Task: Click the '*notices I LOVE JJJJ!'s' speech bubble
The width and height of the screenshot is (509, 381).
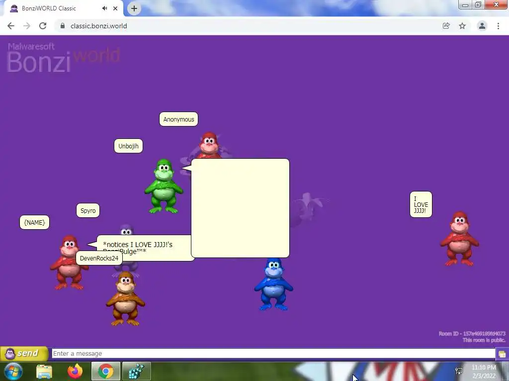Action: 144,248
